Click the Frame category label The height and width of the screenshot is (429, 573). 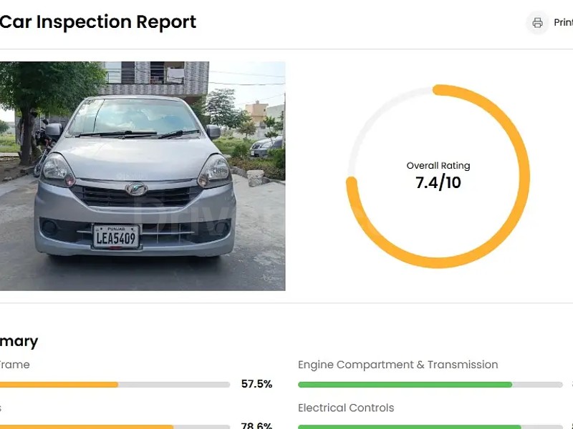click(x=15, y=365)
